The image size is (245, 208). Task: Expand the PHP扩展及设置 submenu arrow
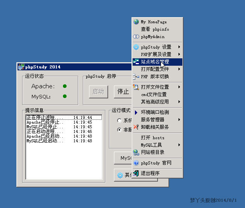point(179,54)
